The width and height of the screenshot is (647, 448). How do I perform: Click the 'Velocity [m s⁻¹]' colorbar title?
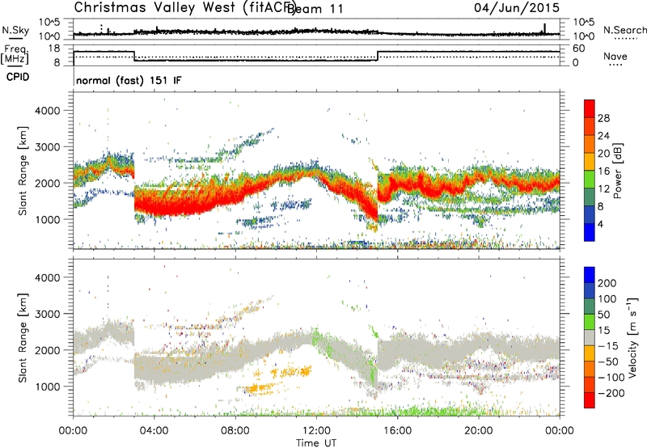pos(632,337)
